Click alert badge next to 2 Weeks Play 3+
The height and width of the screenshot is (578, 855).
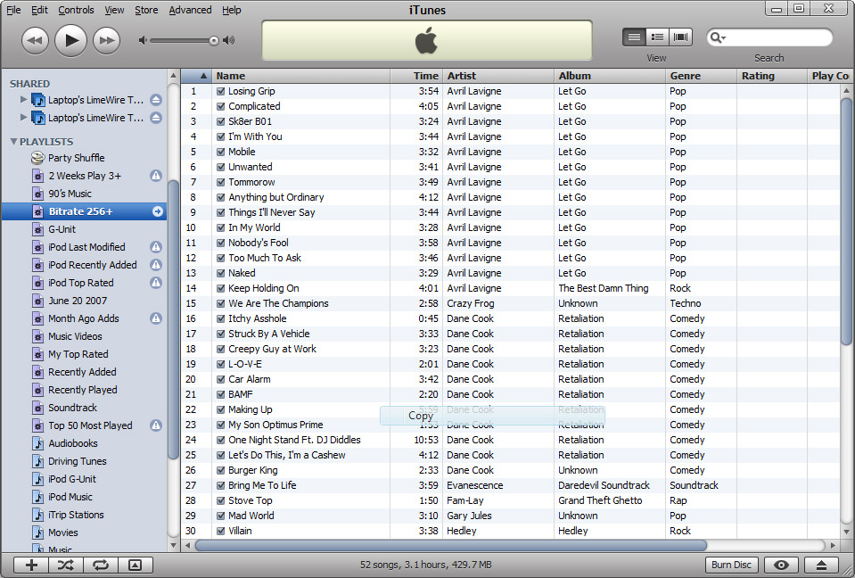[x=156, y=176]
